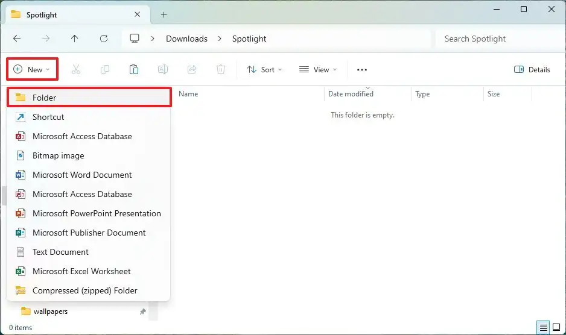
Task: Choose Folder from the New menu
Action: pos(89,98)
